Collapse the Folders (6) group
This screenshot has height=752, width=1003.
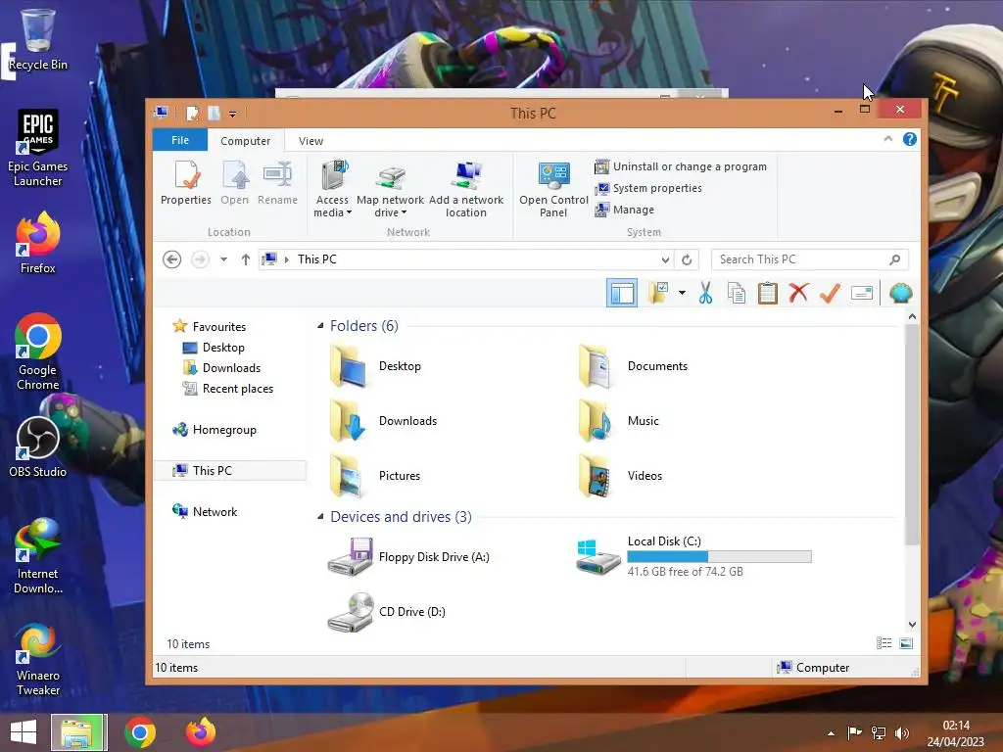tap(320, 326)
